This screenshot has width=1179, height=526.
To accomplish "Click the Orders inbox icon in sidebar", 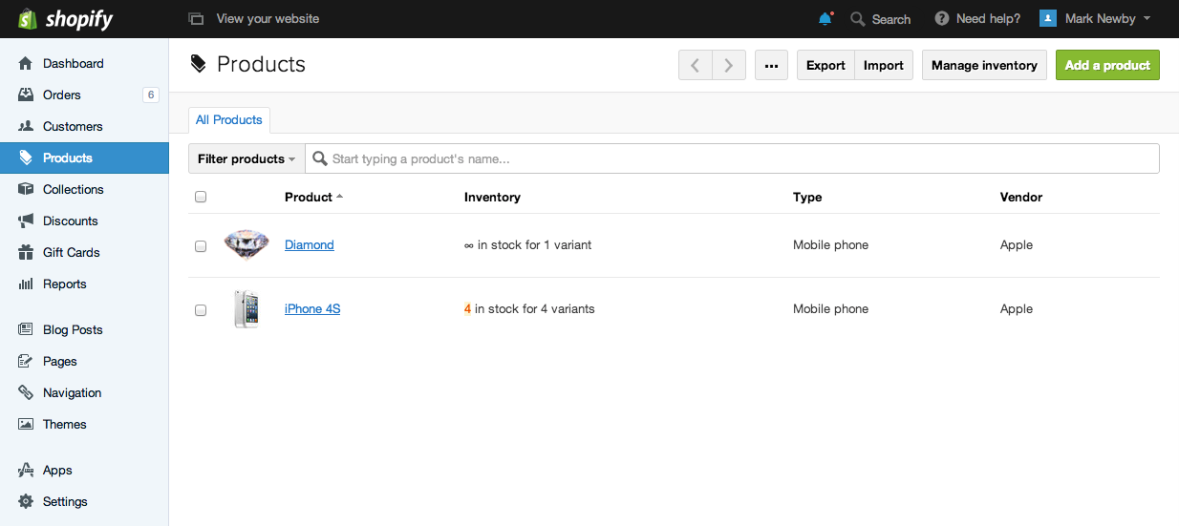I will click(26, 95).
